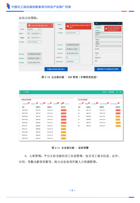
Task: Open the license plate number dropdown
Action: (x=34, y=29)
